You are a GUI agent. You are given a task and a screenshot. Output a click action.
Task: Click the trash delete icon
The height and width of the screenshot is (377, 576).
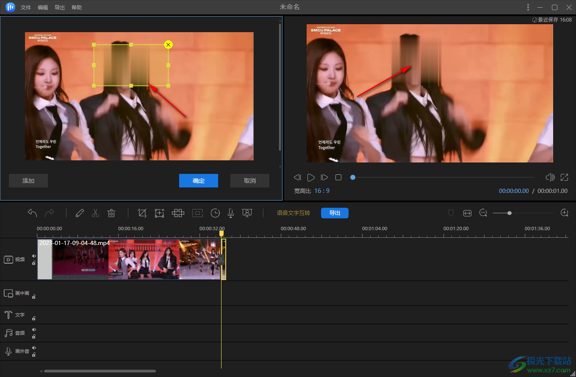pyautogui.click(x=111, y=213)
